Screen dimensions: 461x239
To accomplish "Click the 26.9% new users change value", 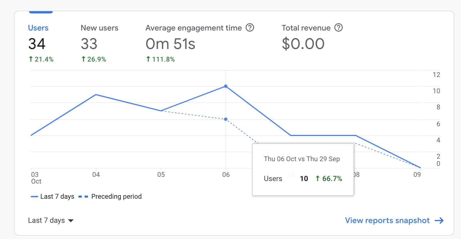I will coord(94,59).
